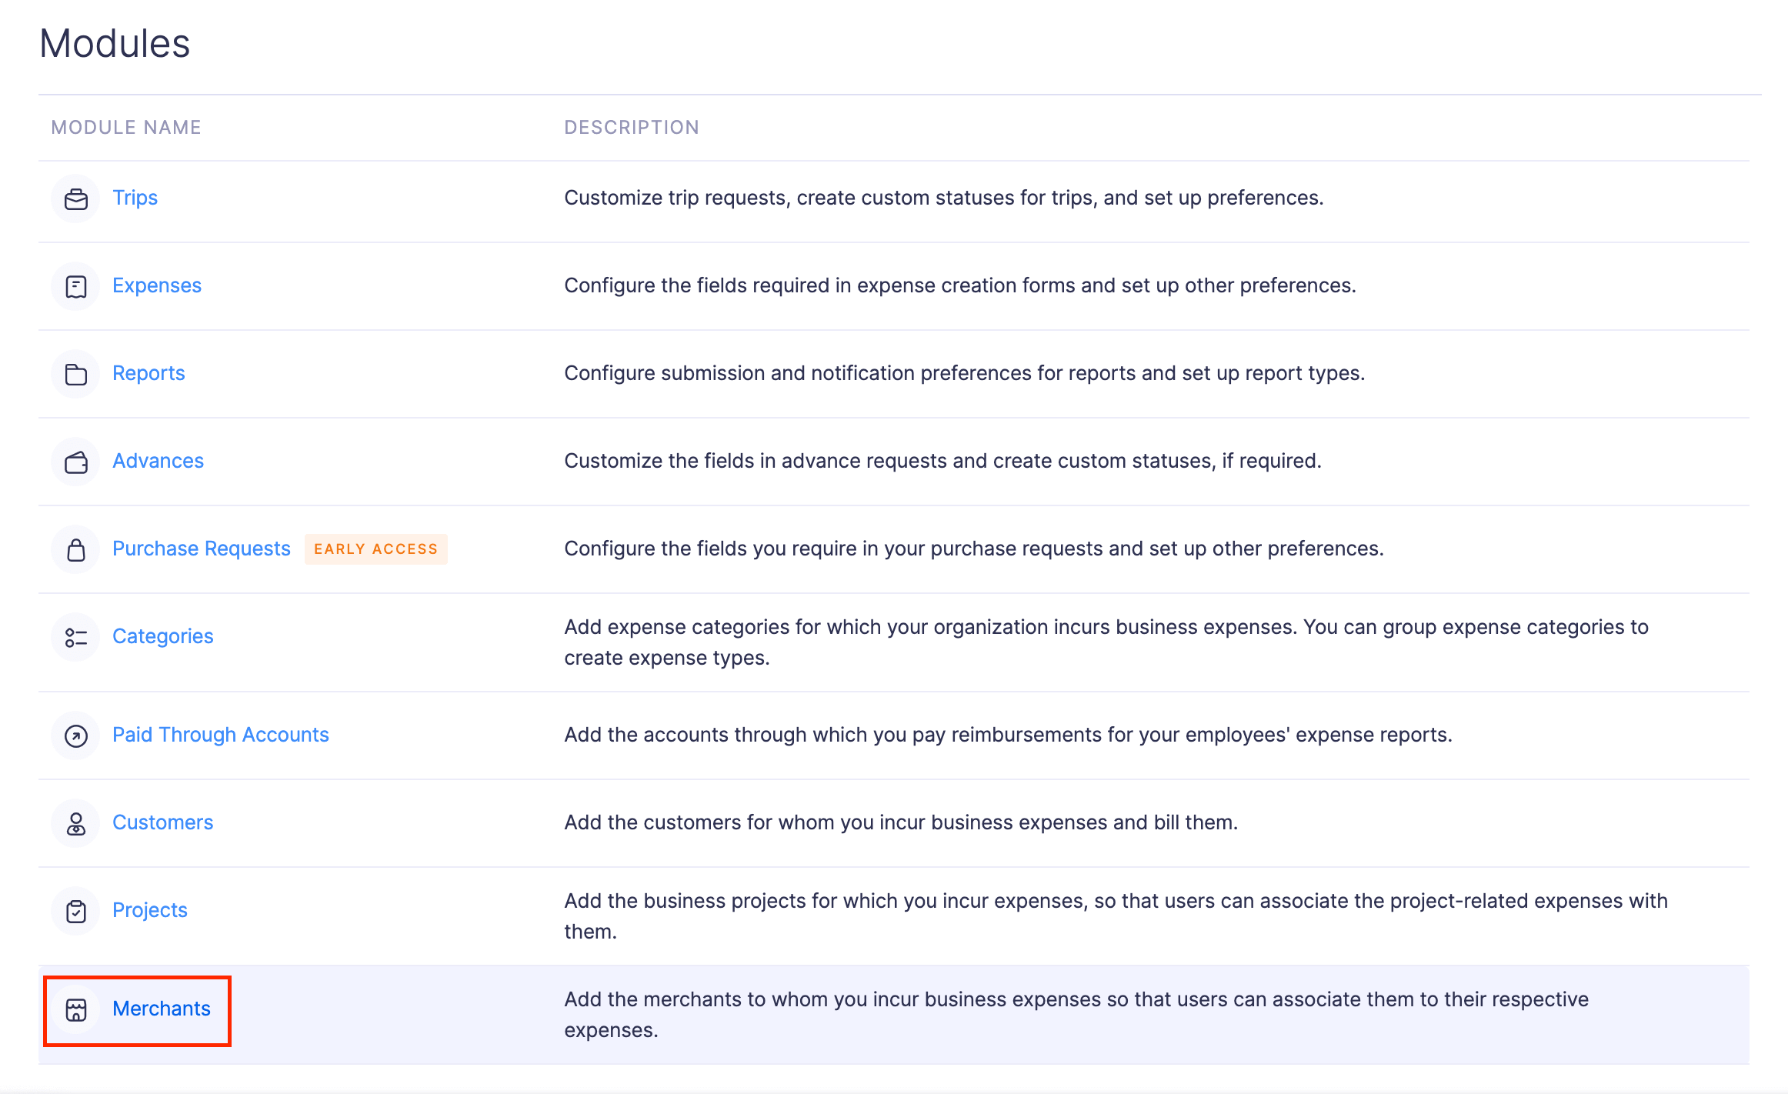The height and width of the screenshot is (1094, 1788).
Task: Click the Merchants store icon
Action: pyautogui.click(x=75, y=1009)
